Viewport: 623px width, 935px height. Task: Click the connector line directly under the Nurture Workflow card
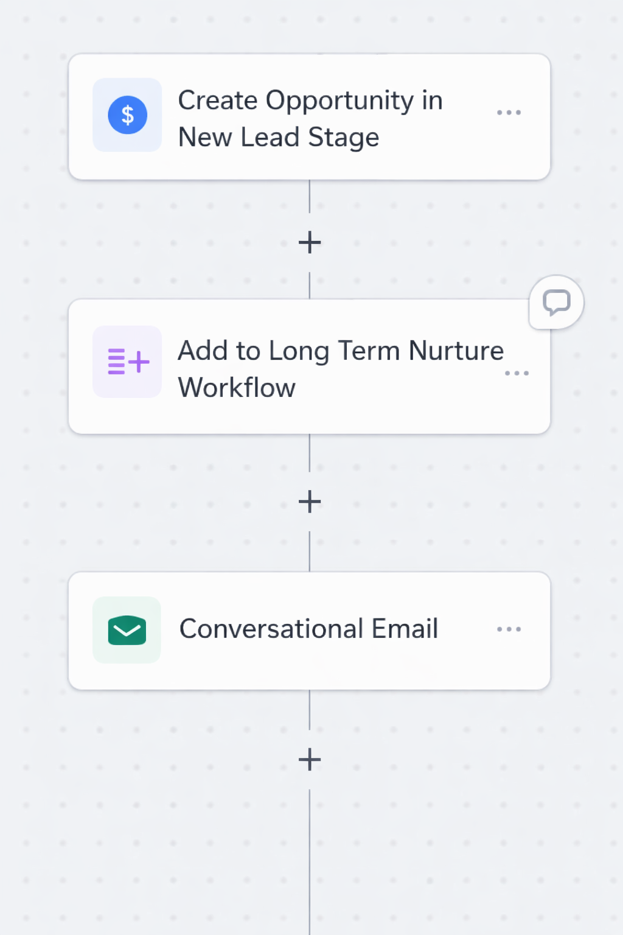click(x=310, y=453)
